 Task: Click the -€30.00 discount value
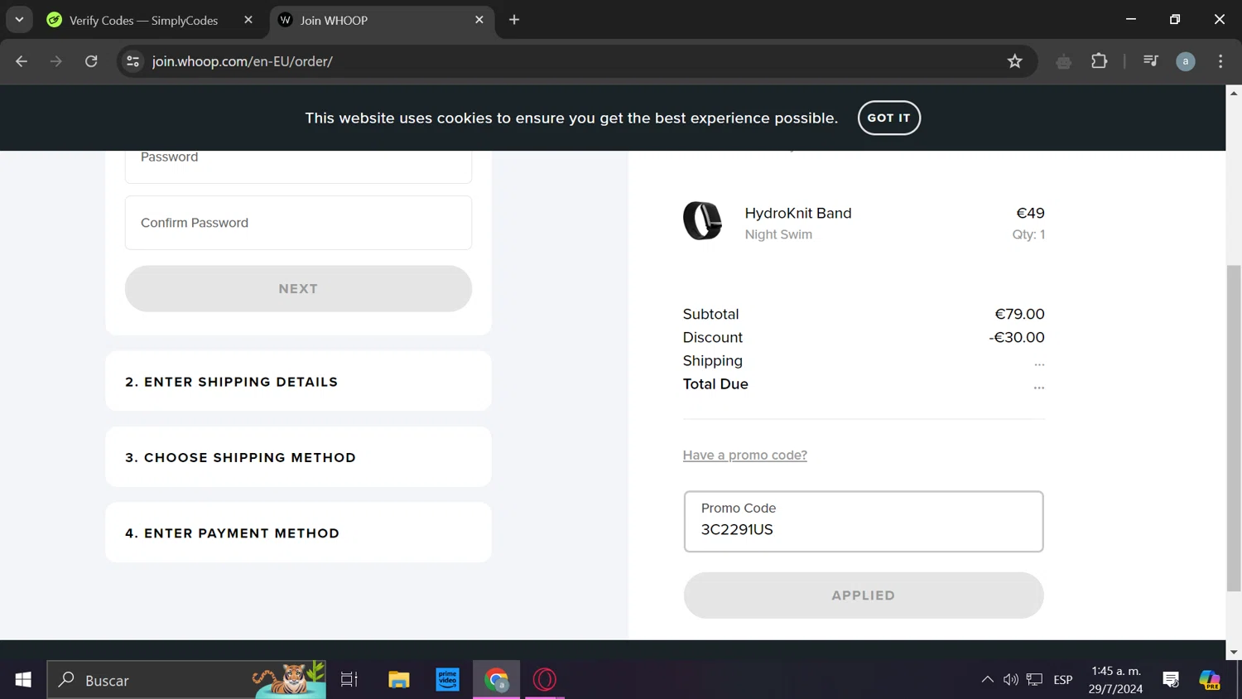coord(1017,337)
